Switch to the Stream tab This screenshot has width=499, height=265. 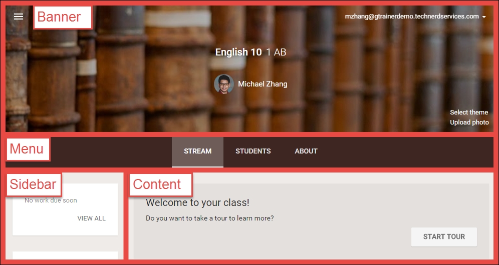pos(197,151)
